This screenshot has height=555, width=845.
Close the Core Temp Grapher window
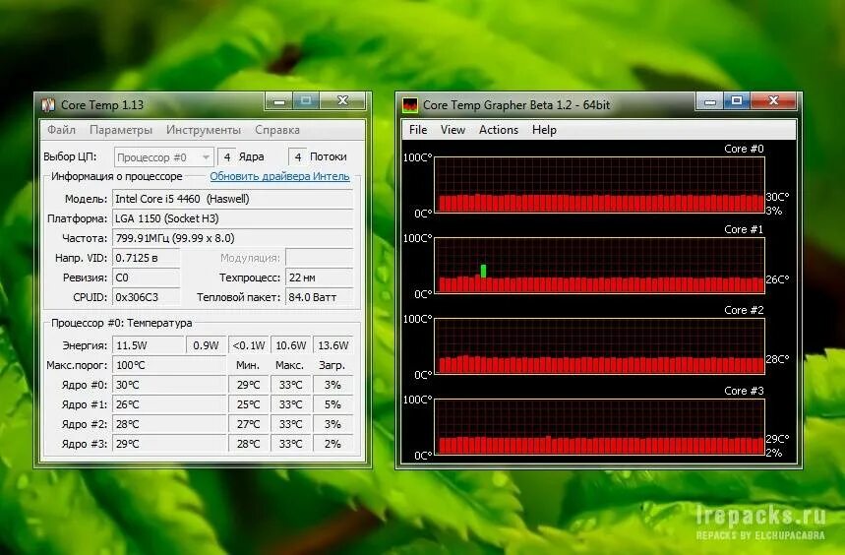[x=773, y=100]
